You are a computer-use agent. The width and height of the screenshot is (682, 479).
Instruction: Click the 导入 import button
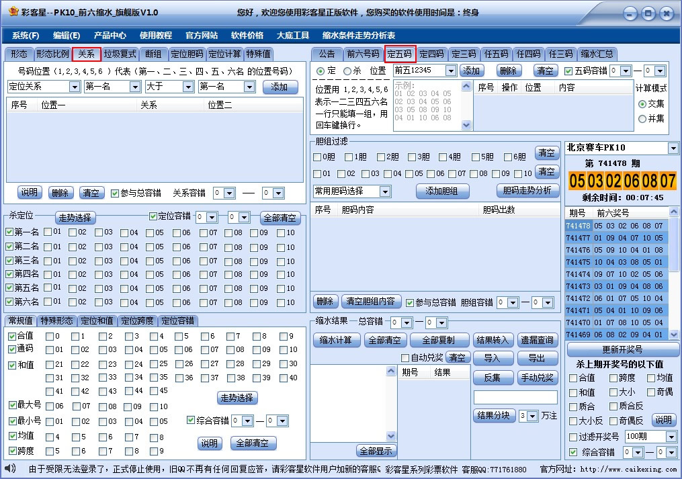[x=495, y=357]
